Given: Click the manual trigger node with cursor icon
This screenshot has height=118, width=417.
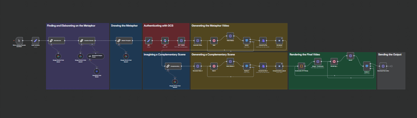Looking at the screenshot, I should [x=19, y=41].
